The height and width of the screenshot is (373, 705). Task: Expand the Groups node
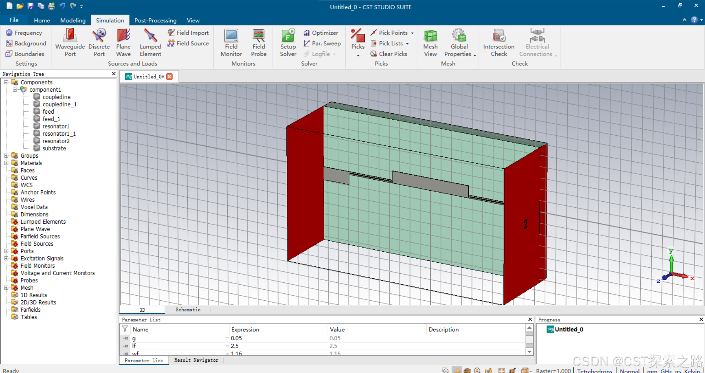[6, 156]
